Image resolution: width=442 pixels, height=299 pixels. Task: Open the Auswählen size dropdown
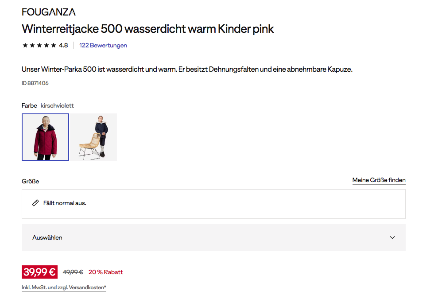(x=213, y=237)
